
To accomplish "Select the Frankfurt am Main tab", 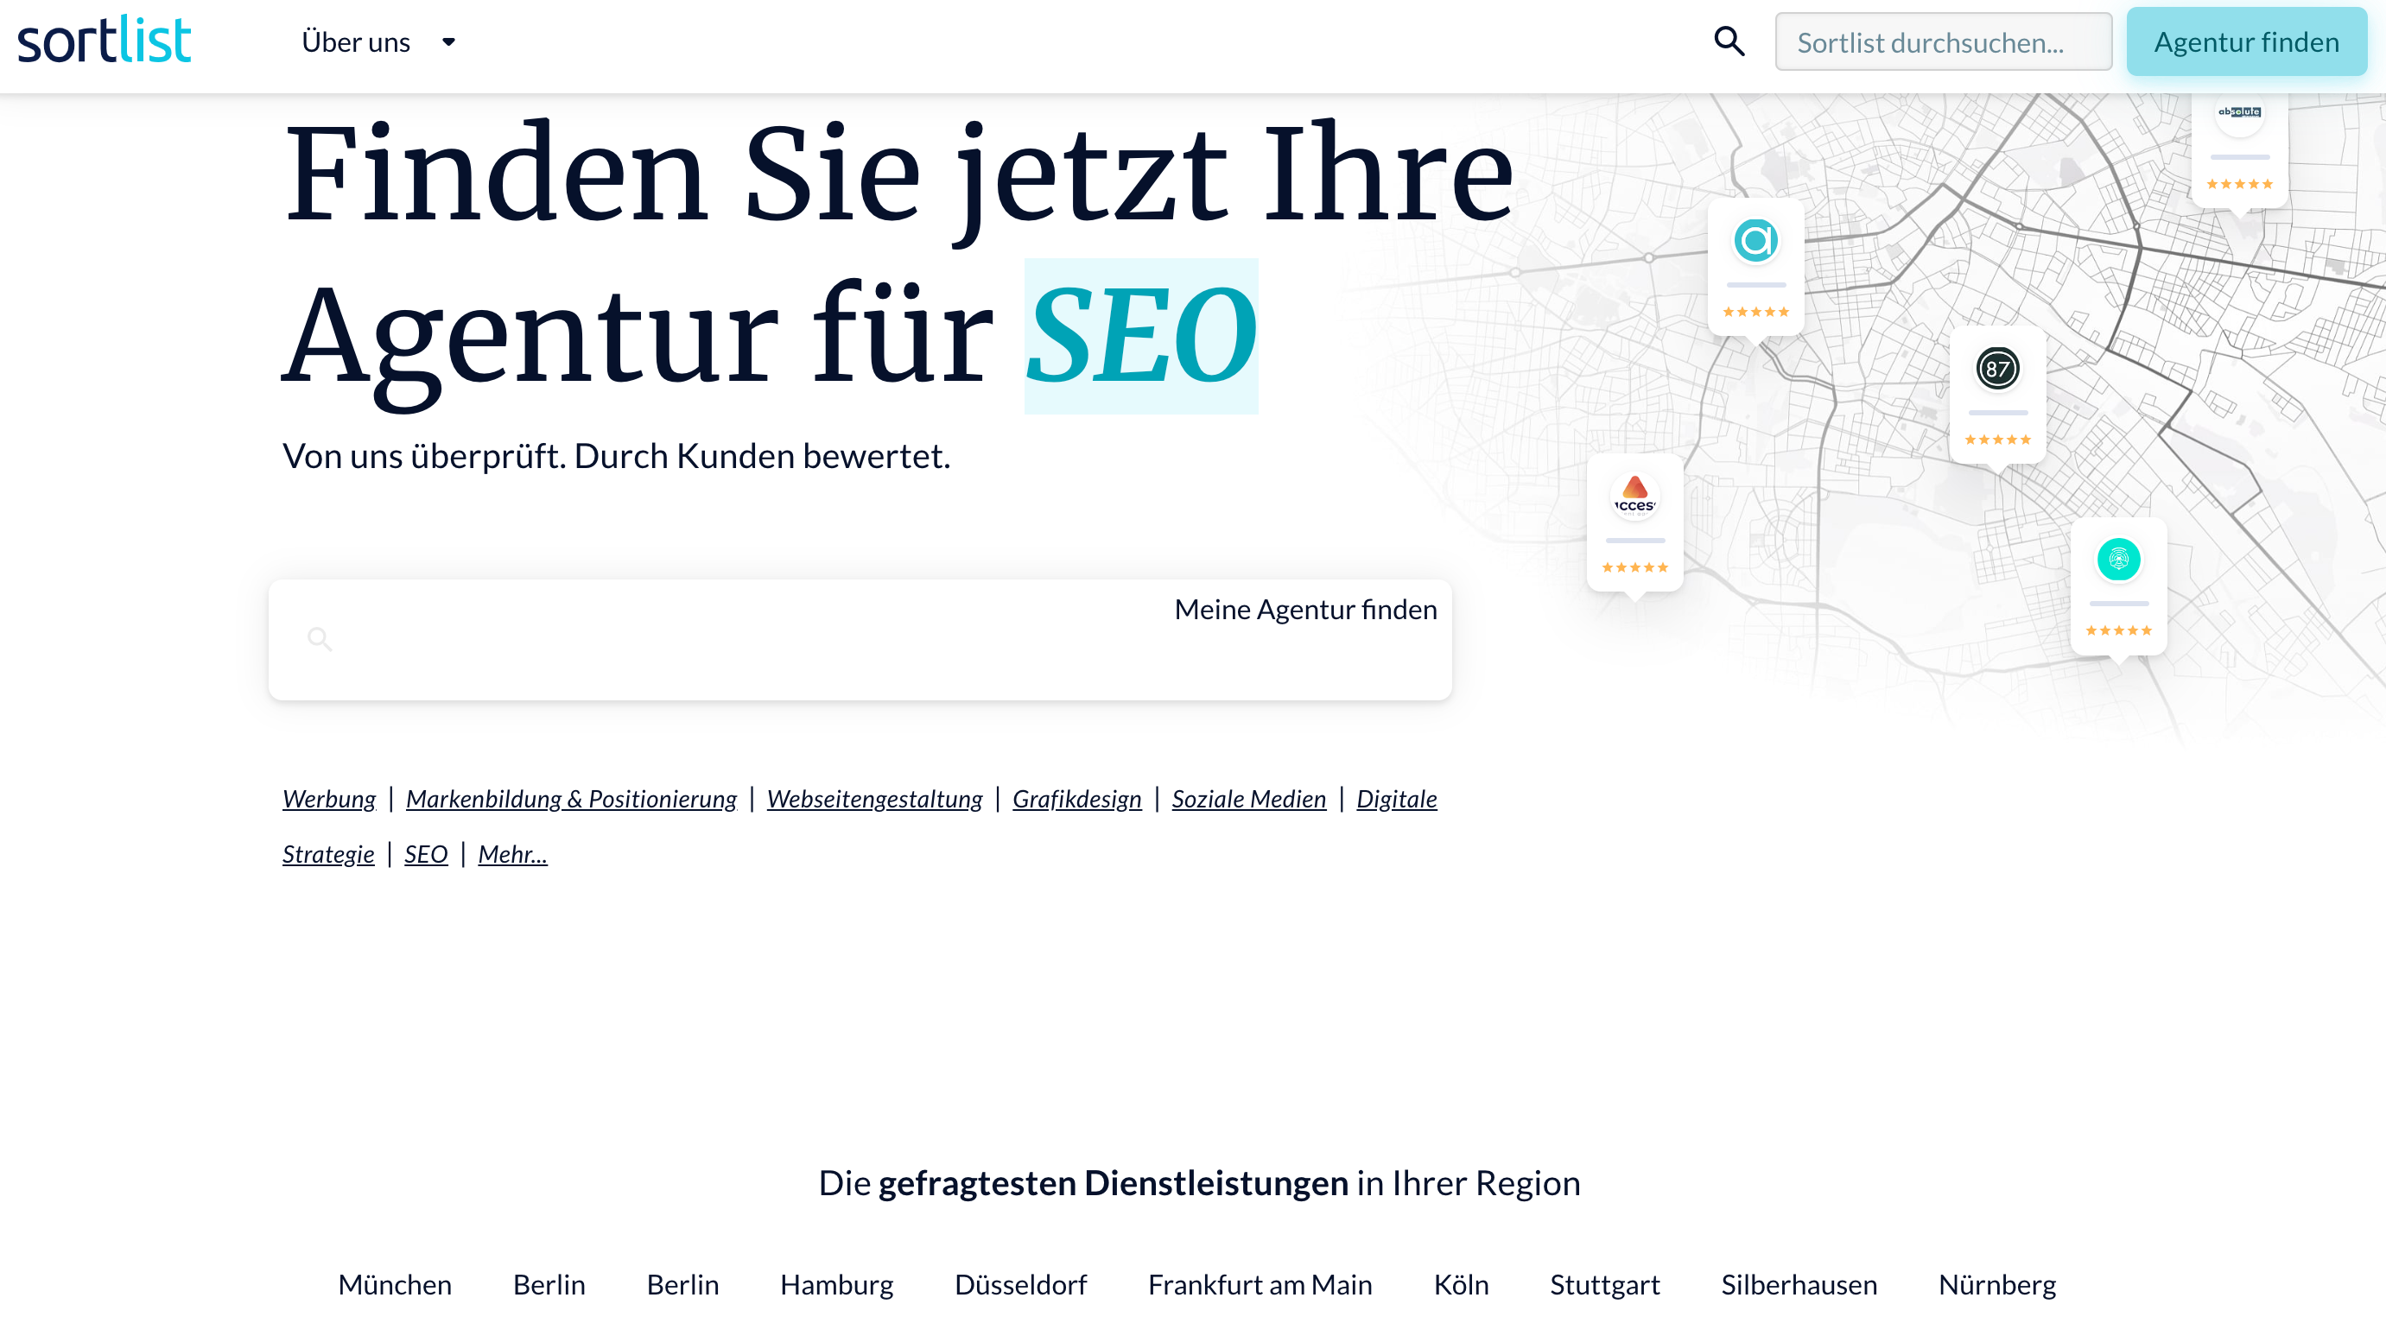I will [x=1259, y=1284].
